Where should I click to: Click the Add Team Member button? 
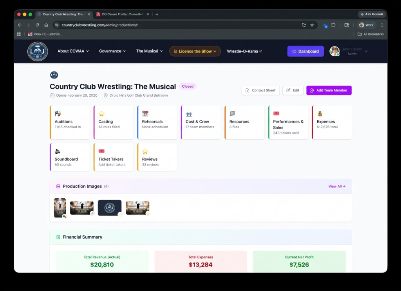pyautogui.click(x=329, y=90)
